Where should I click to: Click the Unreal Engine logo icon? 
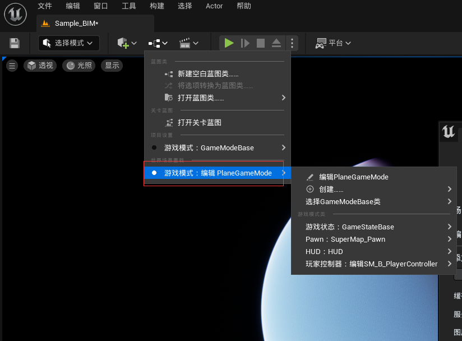pos(15,14)
